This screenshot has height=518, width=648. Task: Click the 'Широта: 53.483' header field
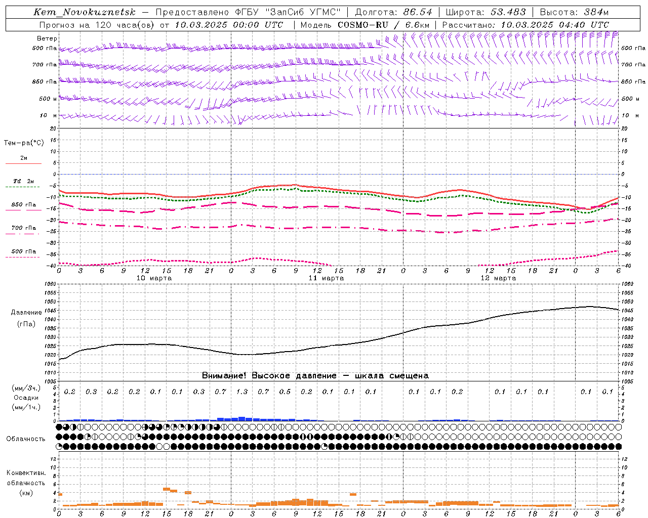coord(485,12)
